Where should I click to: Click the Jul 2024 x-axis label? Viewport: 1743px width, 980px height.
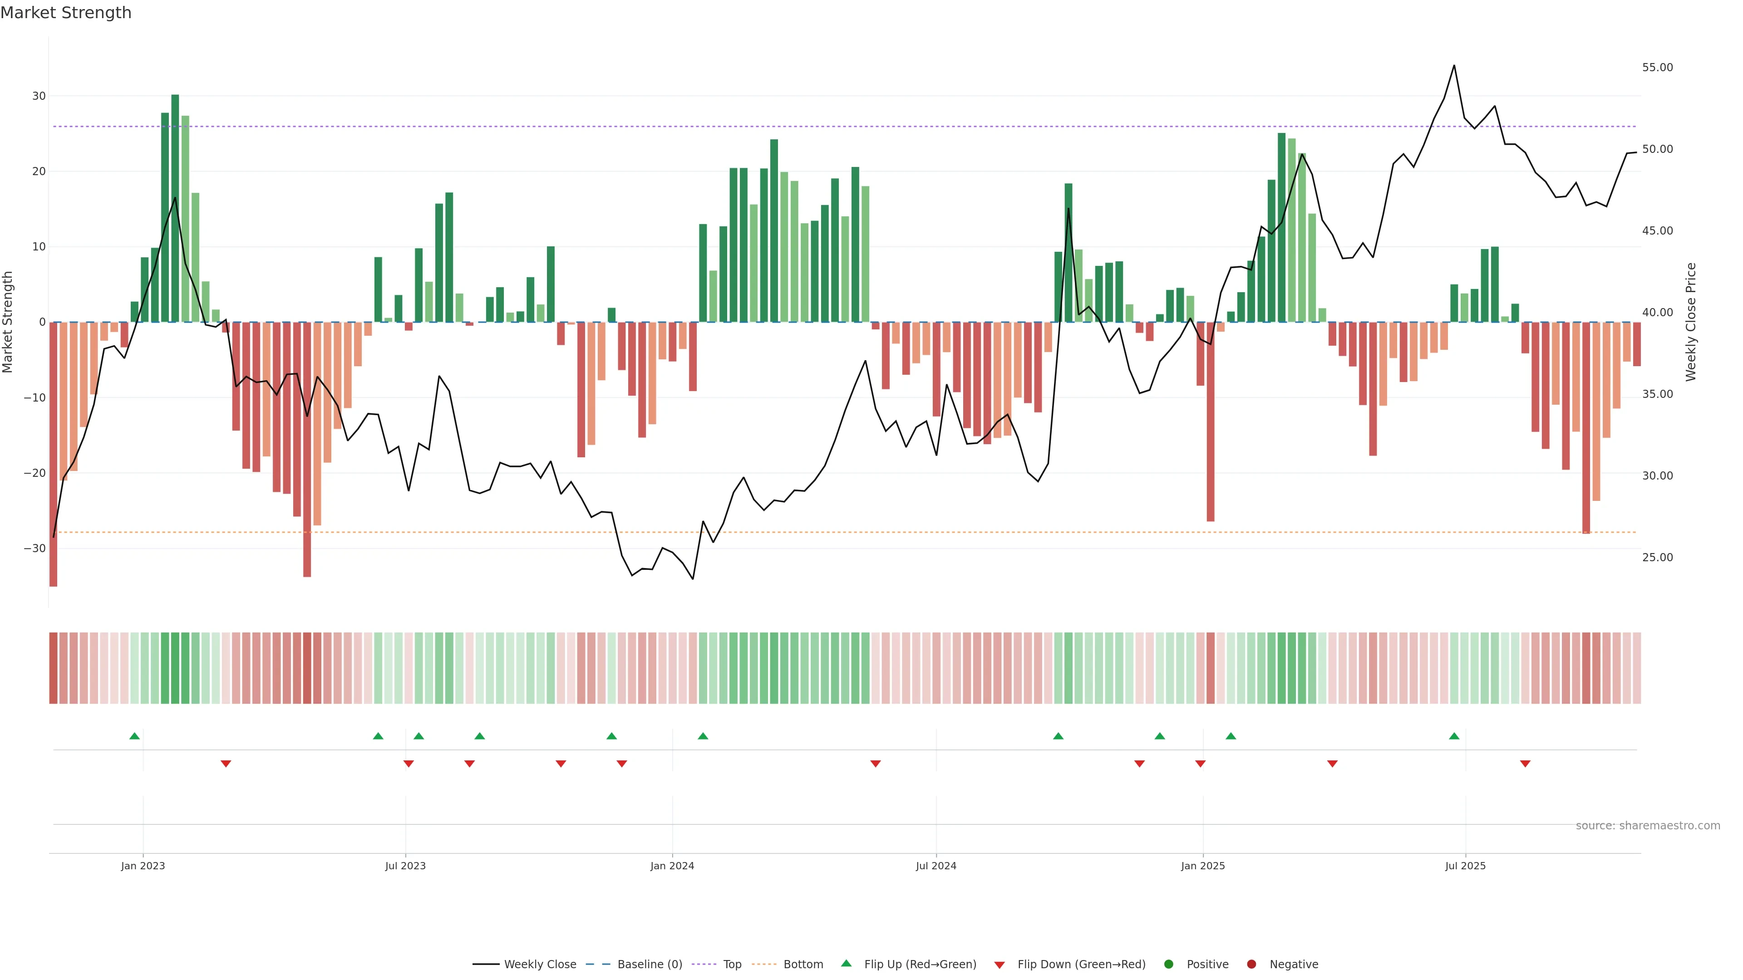[x=936, y=866]
